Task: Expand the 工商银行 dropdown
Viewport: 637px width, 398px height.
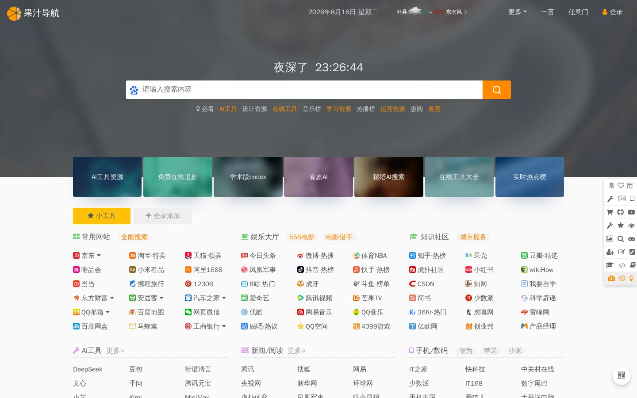Action: [x=224, y=326]
